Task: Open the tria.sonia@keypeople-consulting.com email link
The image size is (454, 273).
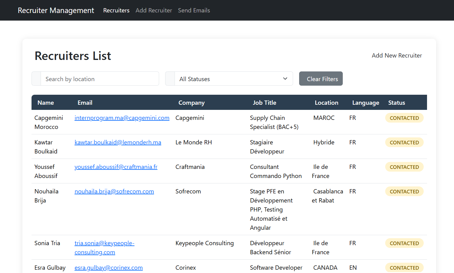Action: [105, 248]
